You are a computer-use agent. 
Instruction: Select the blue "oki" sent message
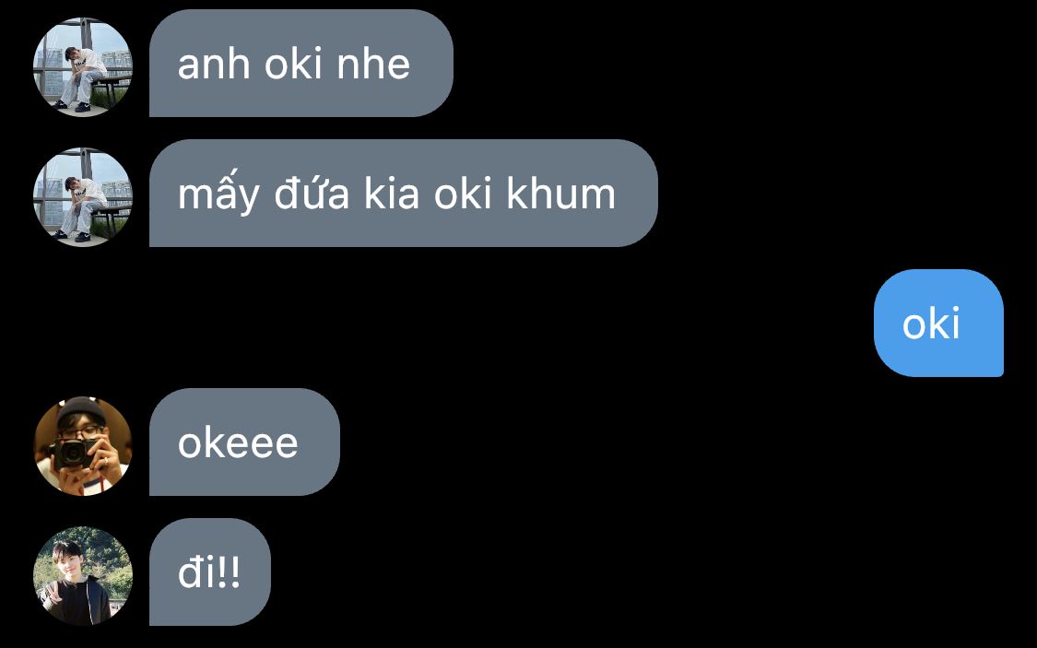(938, 323)
